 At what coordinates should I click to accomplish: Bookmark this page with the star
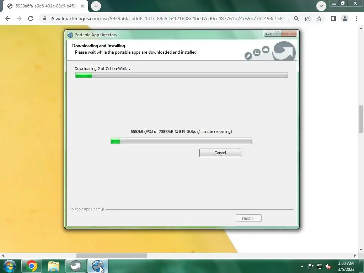pos(319,18)
